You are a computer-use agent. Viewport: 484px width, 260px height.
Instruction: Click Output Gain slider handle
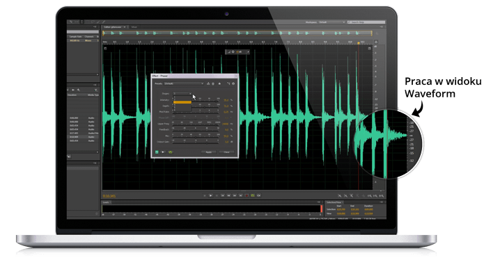207,143
